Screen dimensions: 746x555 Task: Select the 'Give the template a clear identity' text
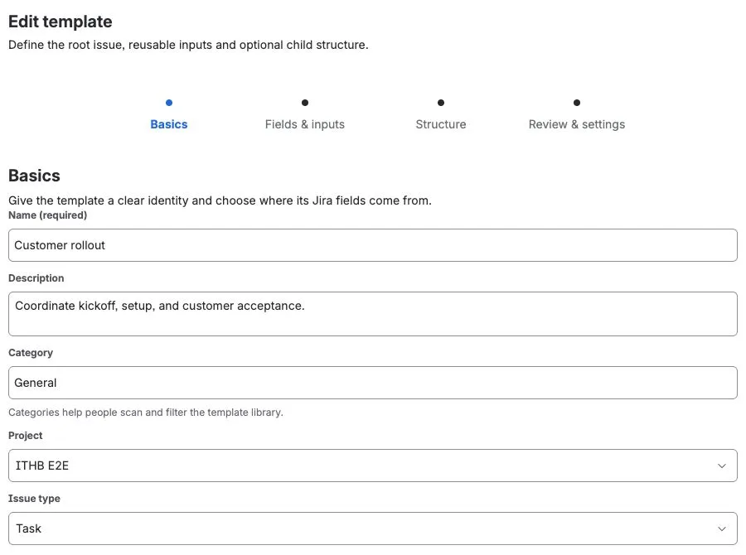coord(220,200)
